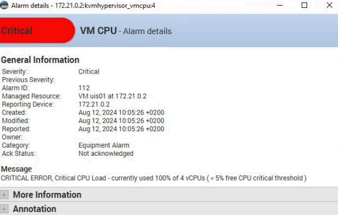Image resolution: width=338 pixels, height=215 pixels.
Task: Click the General Information heading
Action: tap(40, 60)
